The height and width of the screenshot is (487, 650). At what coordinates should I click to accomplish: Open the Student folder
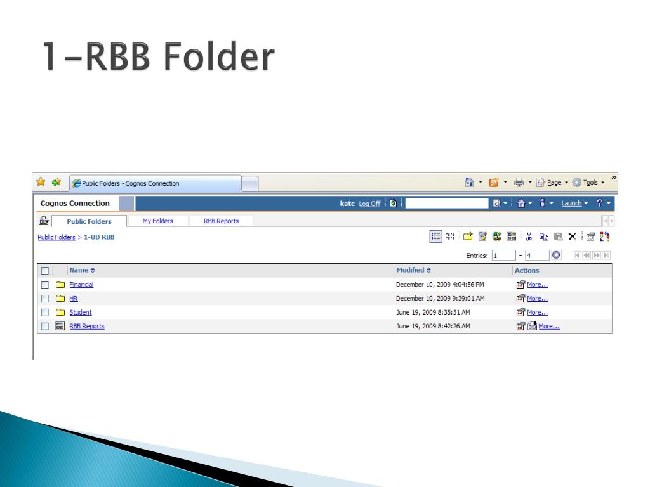coord(81,312)
